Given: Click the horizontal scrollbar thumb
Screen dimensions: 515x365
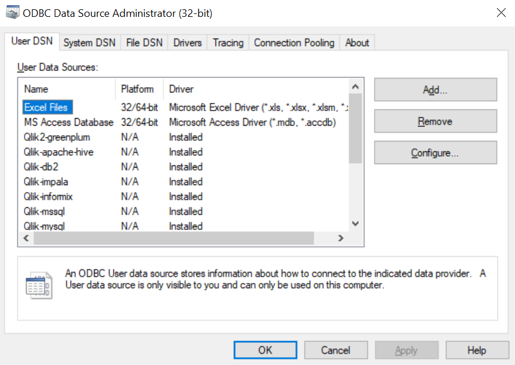Looking at the screenshot, I should (x=174, y=238).
